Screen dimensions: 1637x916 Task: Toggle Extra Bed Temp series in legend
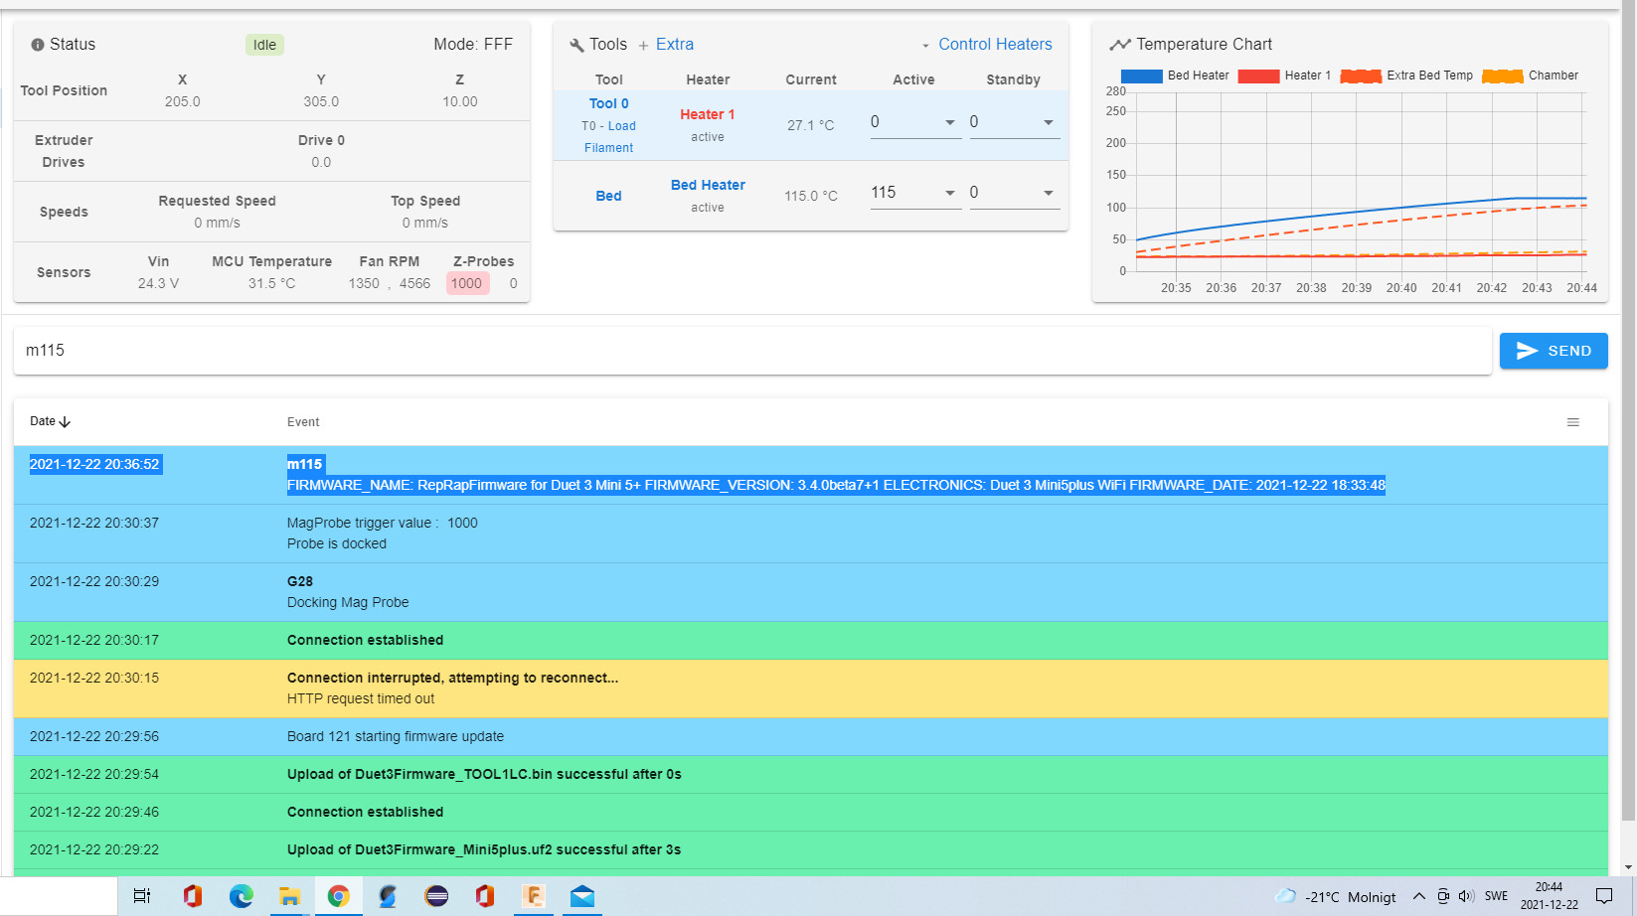1405,76
